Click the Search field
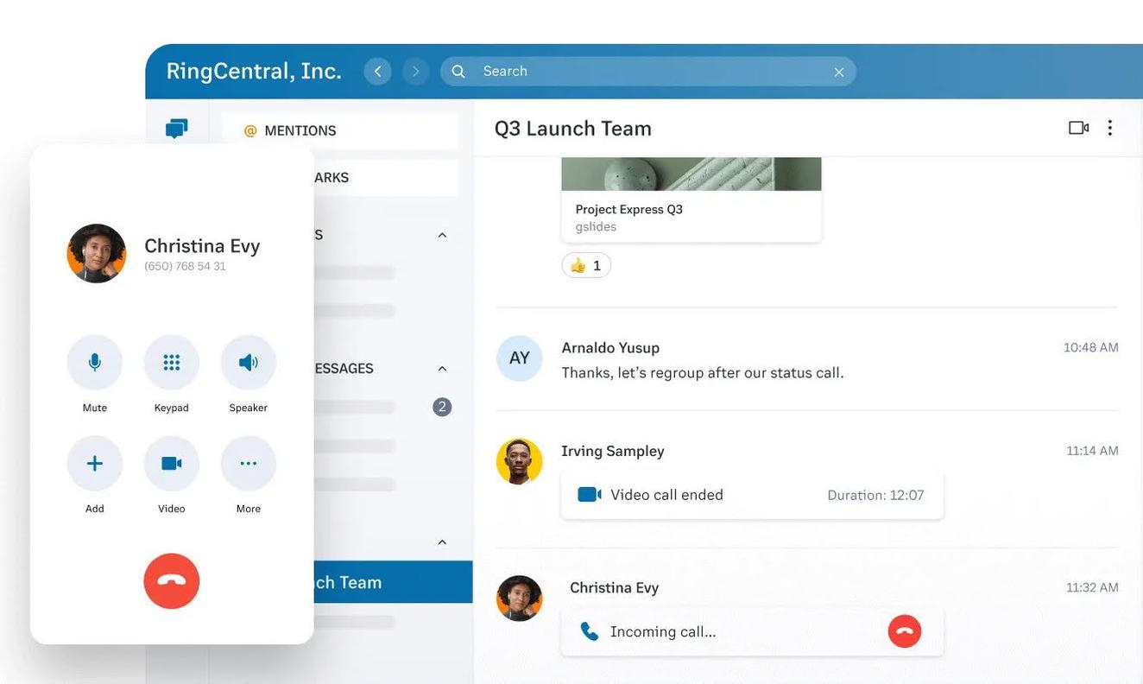The height and width of the screenshot is (684, 1143). pos(648,71)
